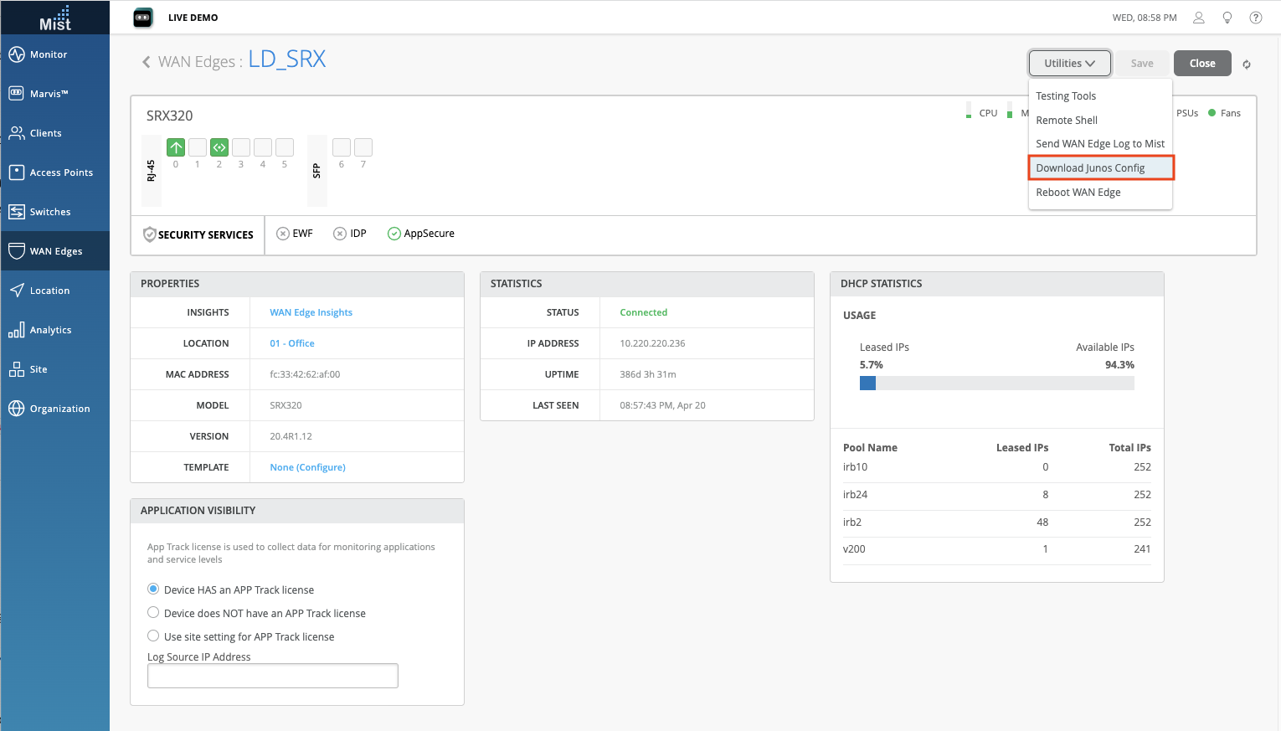Click the Log Source IP Address field
1281x731 pixels.
273,676
